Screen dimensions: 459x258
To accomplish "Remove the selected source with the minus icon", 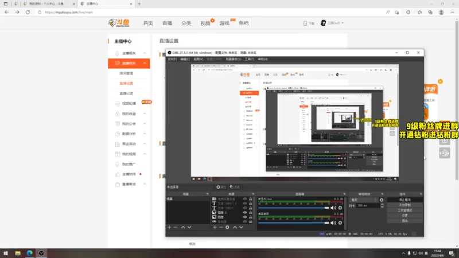I will click(x=221, y=227).
